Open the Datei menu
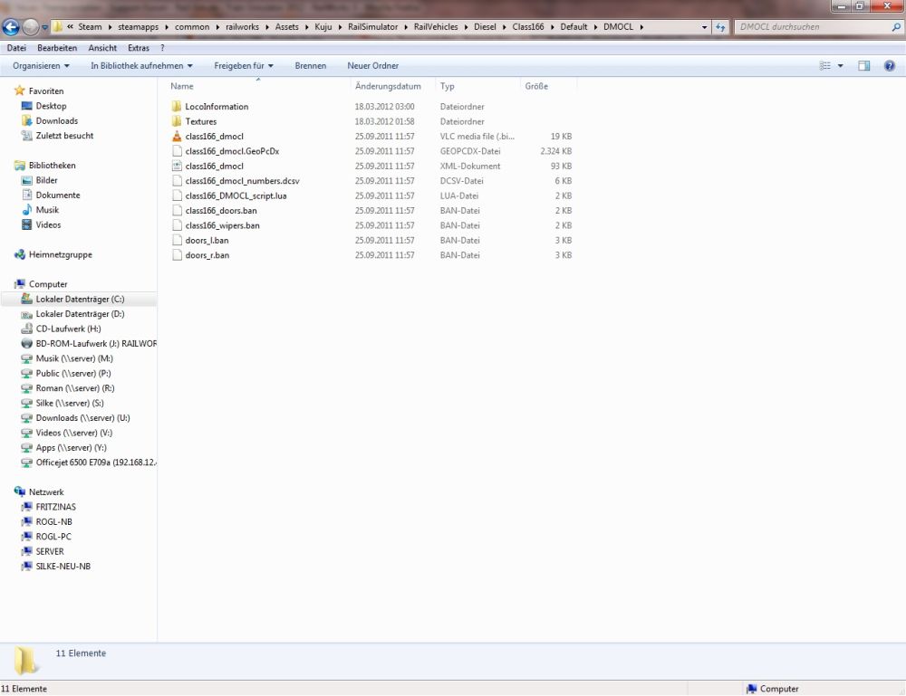The width and height of the screenshot is (906, 696). pos(16,48)
